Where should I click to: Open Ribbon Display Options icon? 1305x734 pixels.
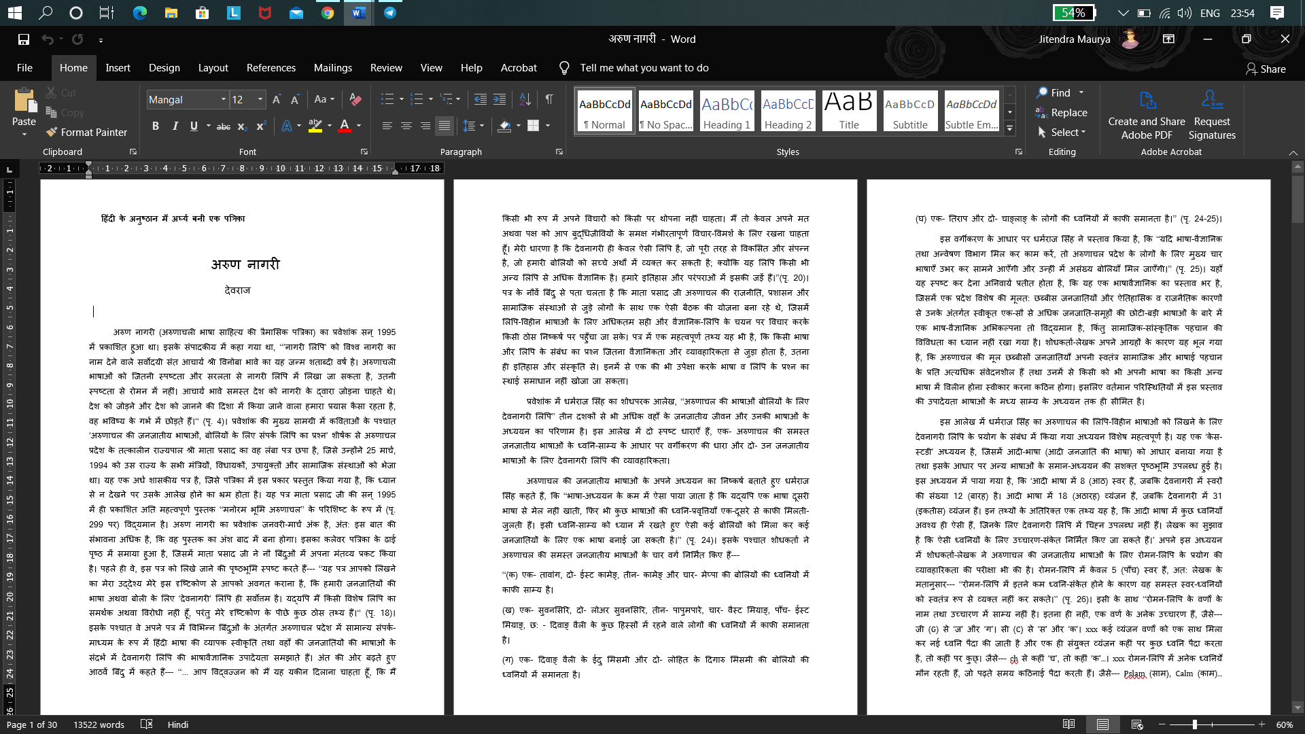[1168, 39]
